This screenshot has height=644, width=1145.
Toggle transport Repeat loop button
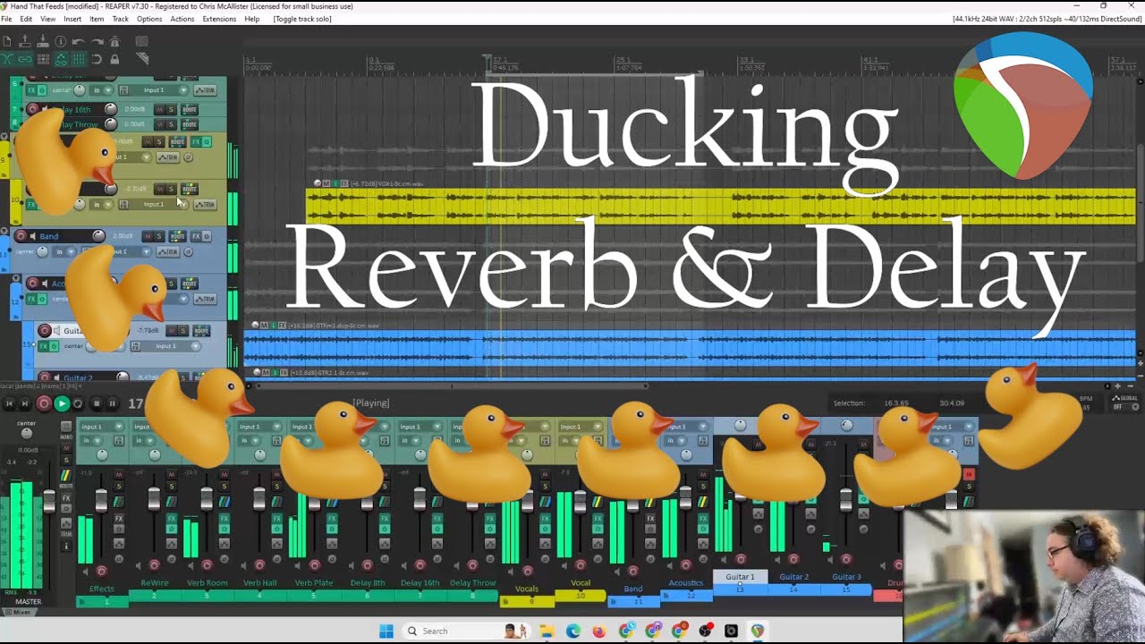tap(78, 404)
